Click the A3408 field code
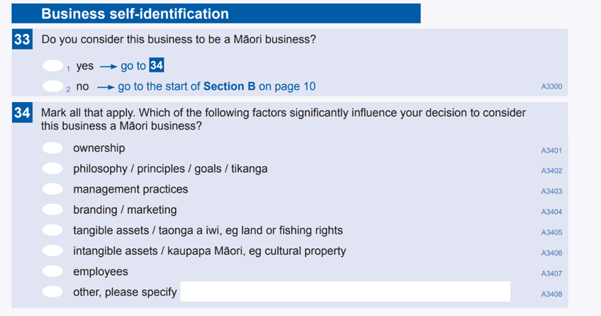The width and height of the screenshot is (601, 316). tap(551, 294)
